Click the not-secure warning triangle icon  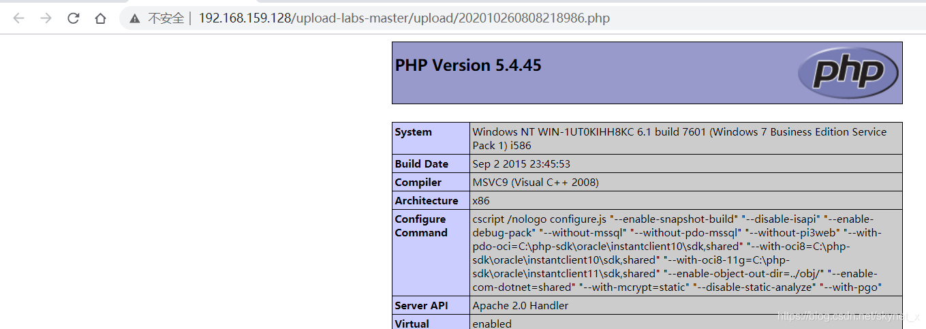click(135, 18)
